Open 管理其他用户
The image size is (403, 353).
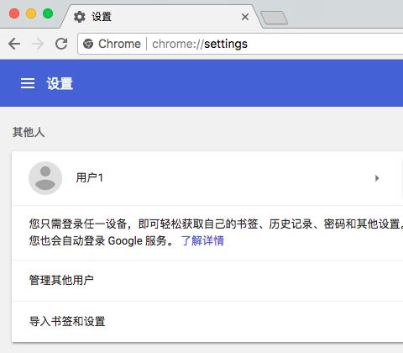click(207, 281)
